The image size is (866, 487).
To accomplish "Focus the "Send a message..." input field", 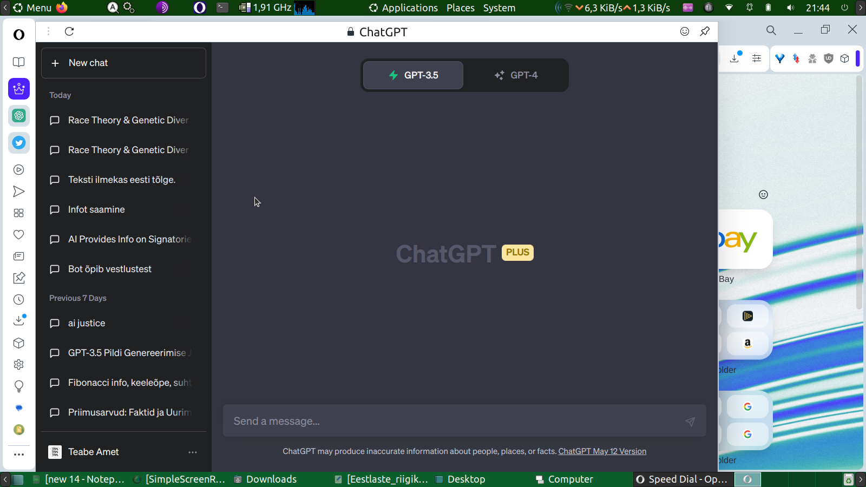I will point(464,421).
